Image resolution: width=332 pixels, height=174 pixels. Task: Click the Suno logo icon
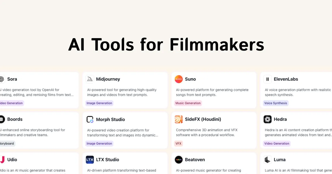click(x=178, y=79)
